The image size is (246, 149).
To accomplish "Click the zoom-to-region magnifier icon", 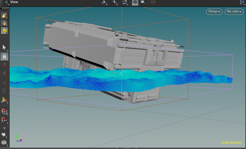I will click(143, 2).
